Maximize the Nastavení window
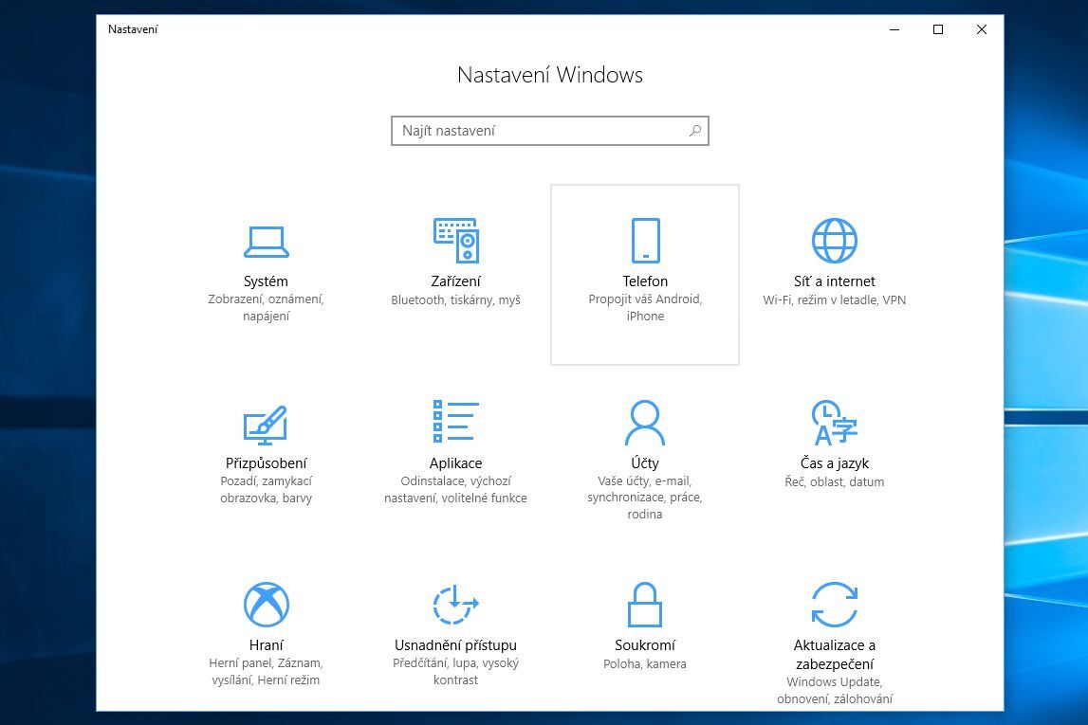The width and height of the screenshot is (1088, 725). 938,29
